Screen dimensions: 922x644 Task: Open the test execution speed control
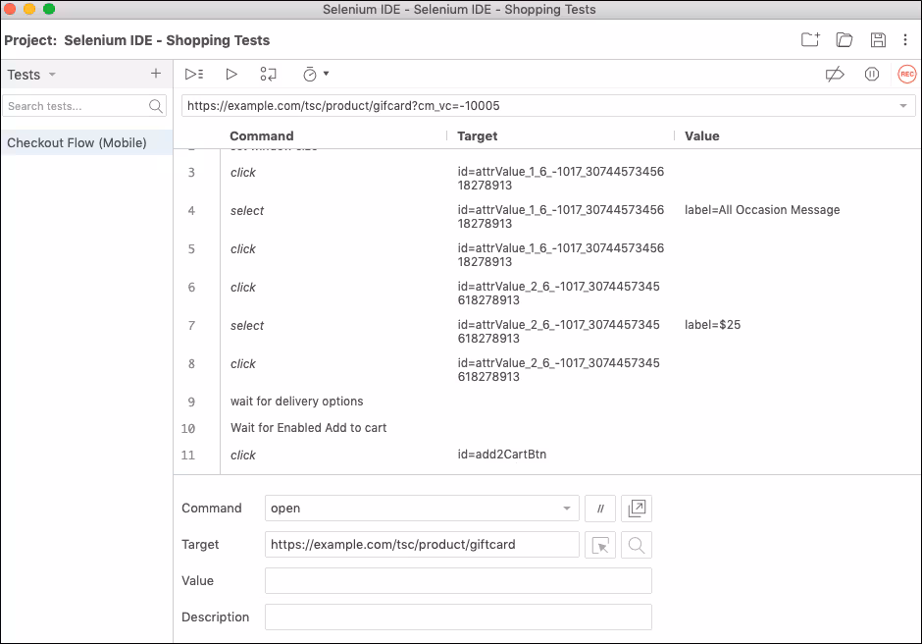click(x=315, y=75)
